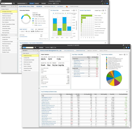Click pin icon in back window REPORTS header
The width and height of the screenshot is (132, 129).
(x=16, y=6)
